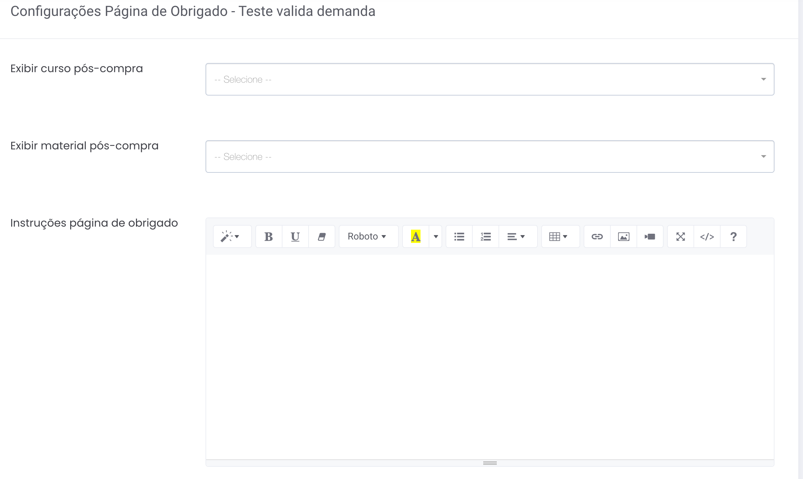Open the magic wand Style menu

[232, 236]
